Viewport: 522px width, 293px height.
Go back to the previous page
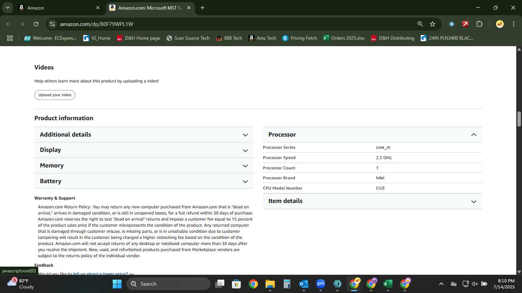click(8, 24)
